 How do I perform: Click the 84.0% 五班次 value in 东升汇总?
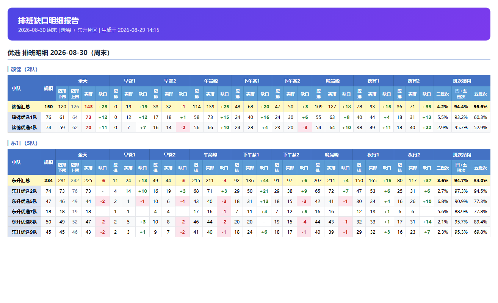click(x=481, y=181)
